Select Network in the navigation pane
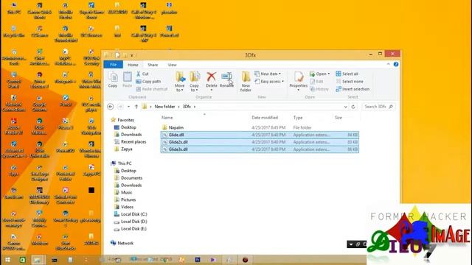 [x=125, y=243]
